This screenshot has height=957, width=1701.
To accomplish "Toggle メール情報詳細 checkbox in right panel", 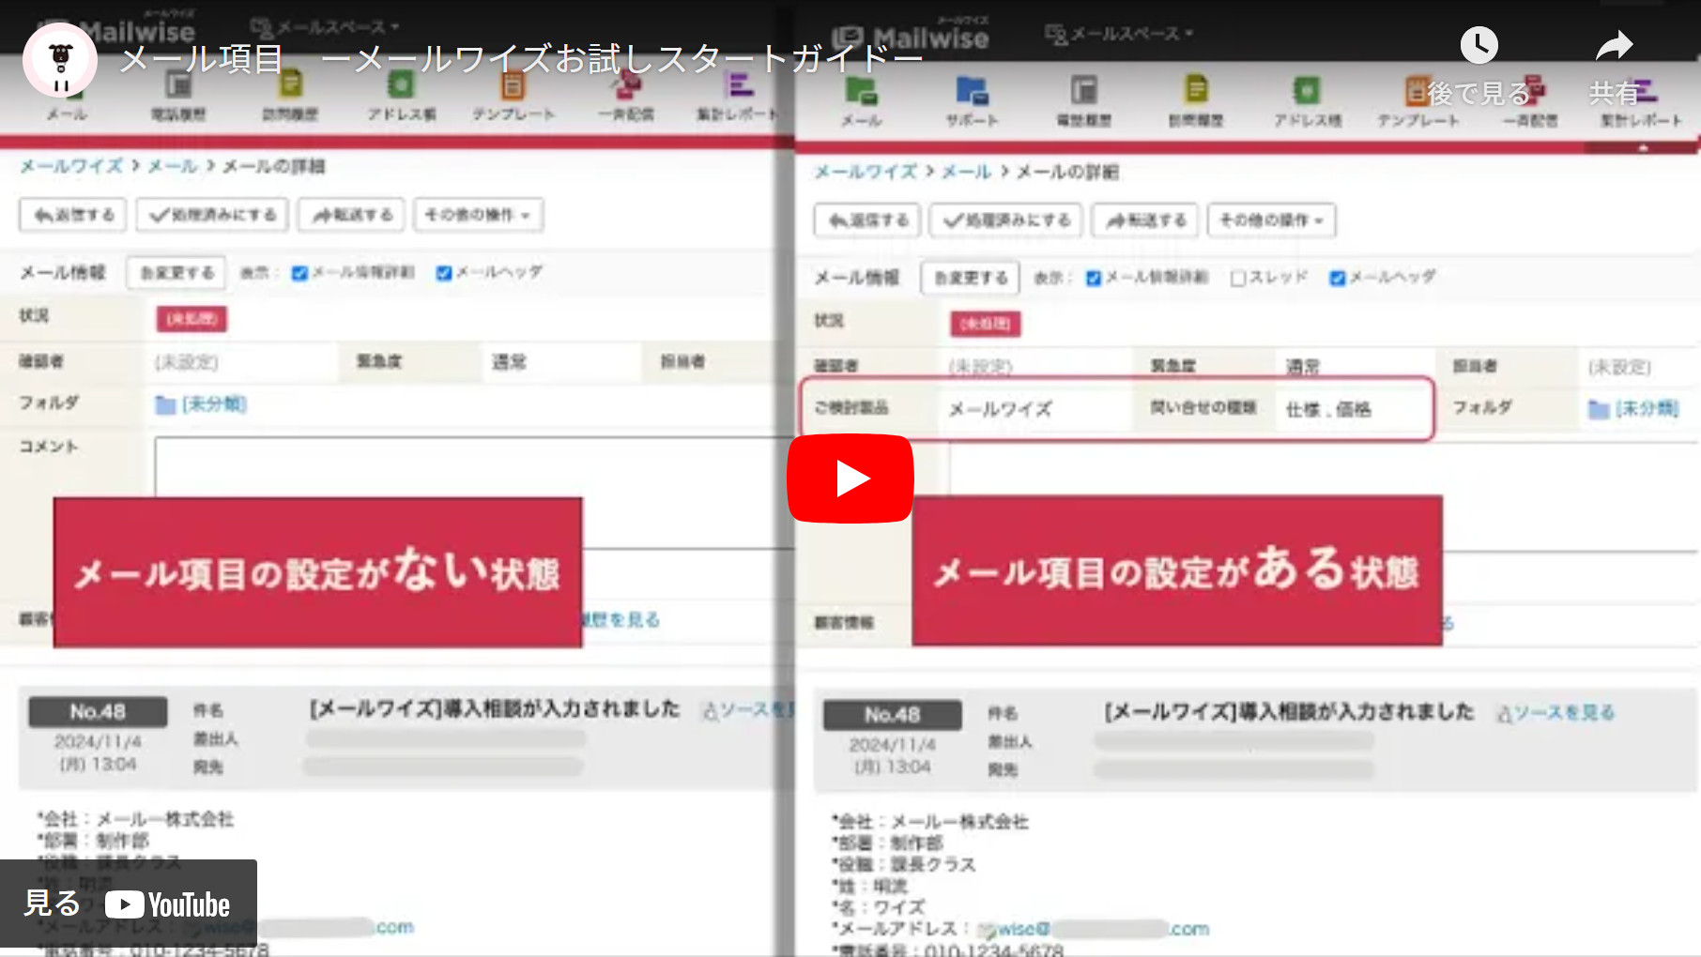I will [x=1094, y=278].
